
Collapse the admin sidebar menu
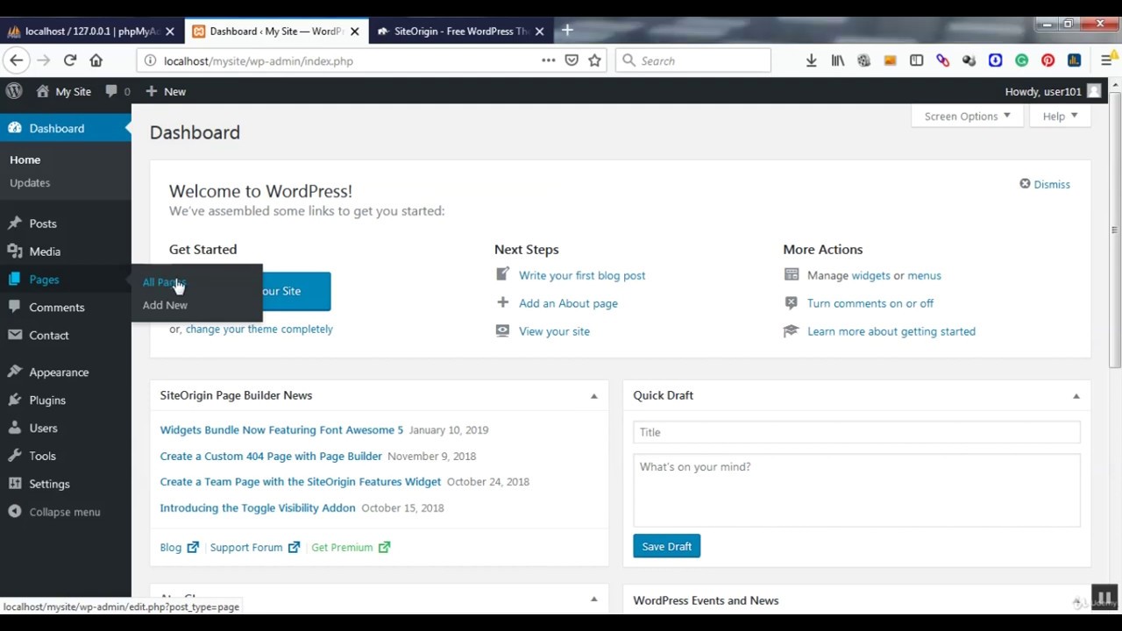pyautogui.click(x=54, y=512)
